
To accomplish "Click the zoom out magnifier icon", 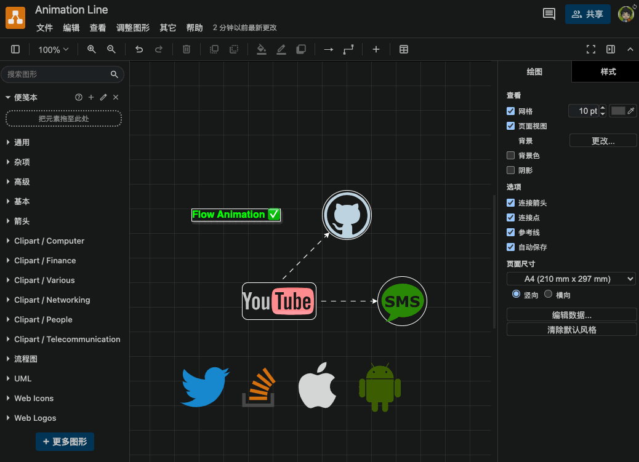I will click(111, 49).
